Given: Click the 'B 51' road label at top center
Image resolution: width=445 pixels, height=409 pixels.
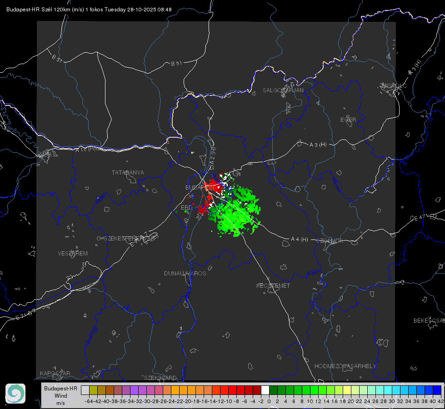Looking at the screenshot, I should [176, 64].
